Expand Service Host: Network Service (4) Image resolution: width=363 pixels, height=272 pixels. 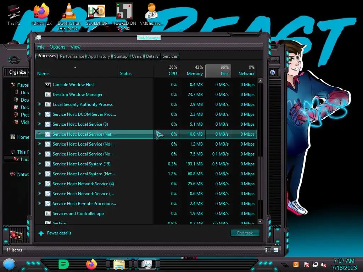[39, 184]
